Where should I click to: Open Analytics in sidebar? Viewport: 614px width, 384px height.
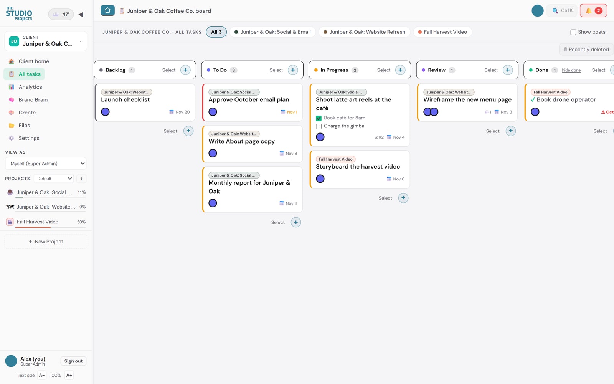pos(30,87)
